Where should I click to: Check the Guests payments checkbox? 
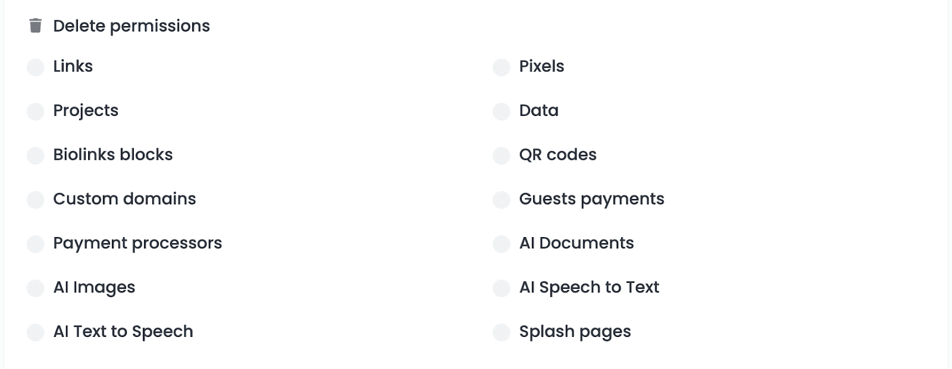point(502,200)
